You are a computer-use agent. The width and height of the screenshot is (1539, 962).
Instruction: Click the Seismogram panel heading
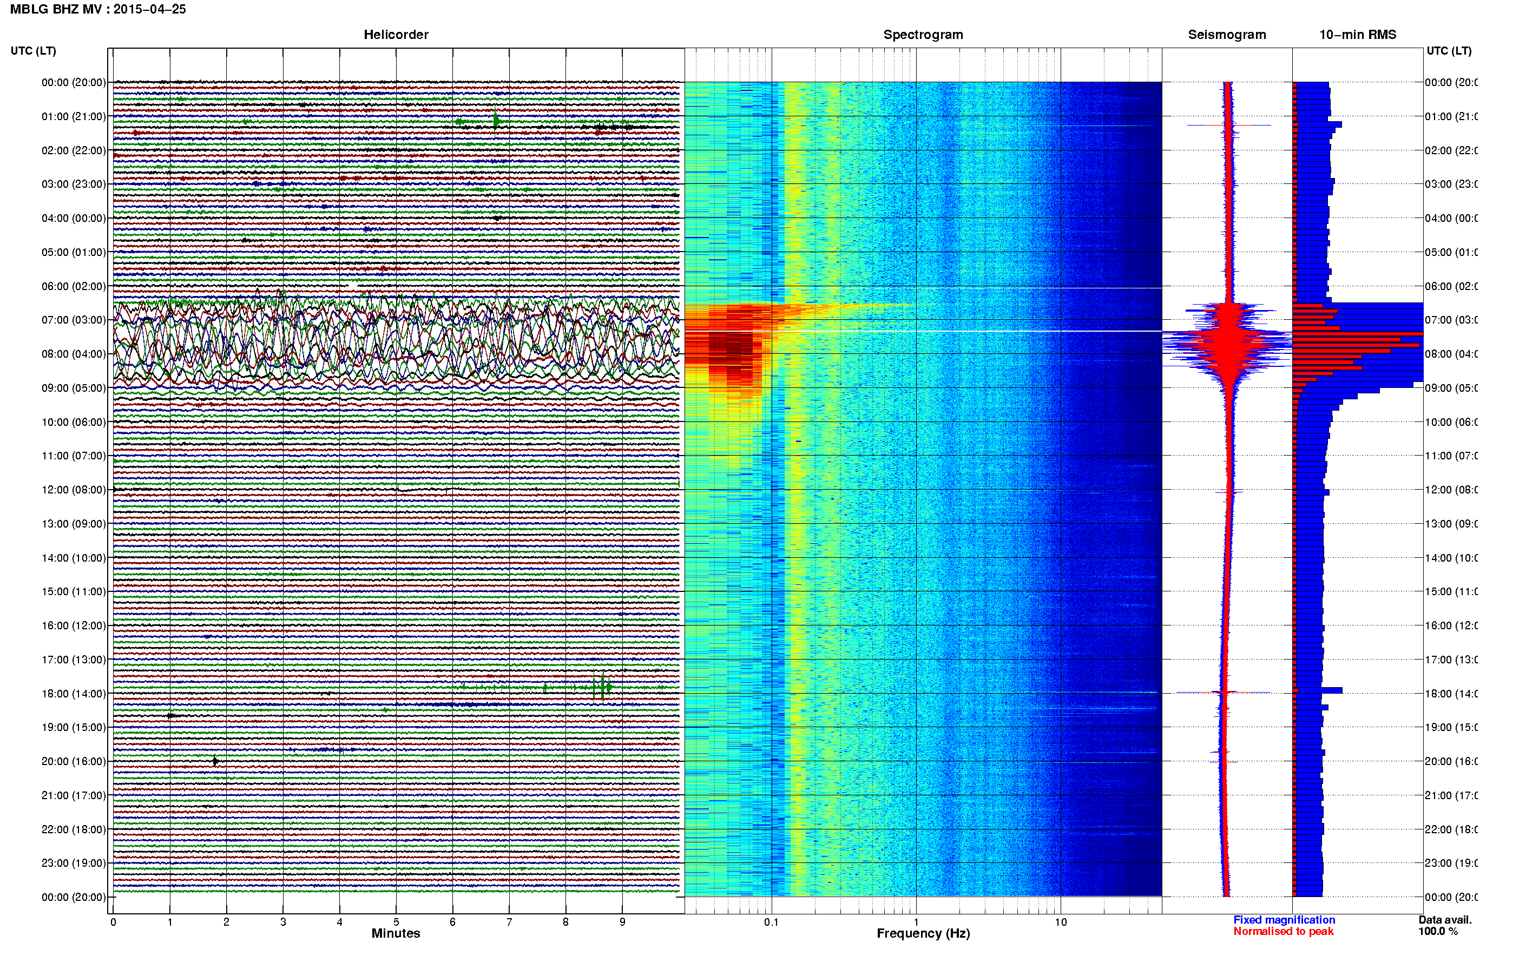(1227, 35)
